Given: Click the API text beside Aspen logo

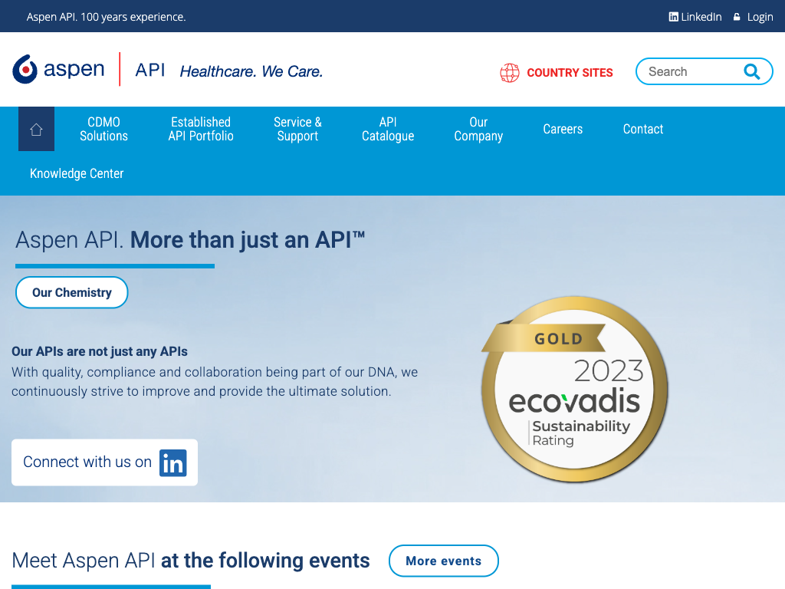Looking at the screenshot, I should click(149, 70).
